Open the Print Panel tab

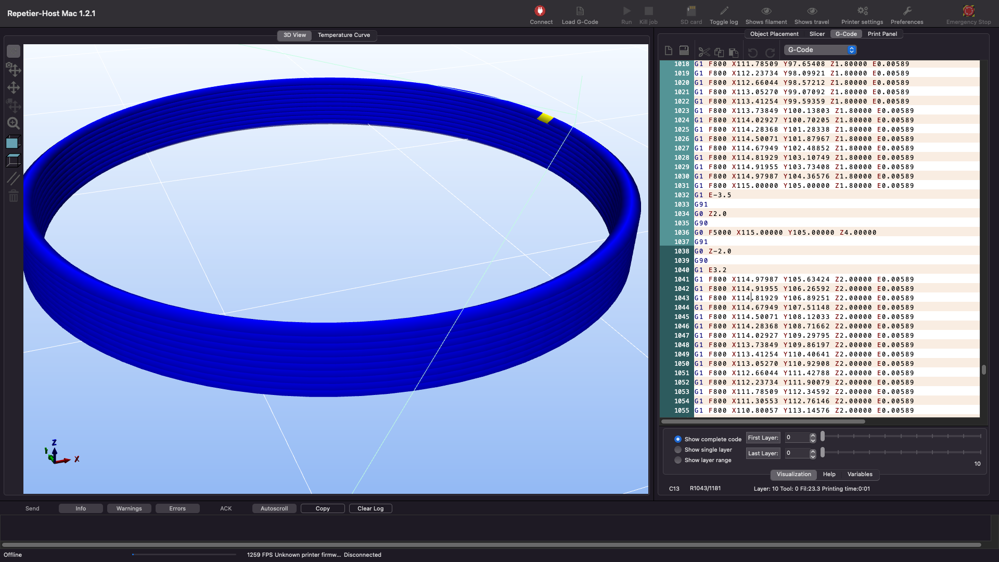881,33
